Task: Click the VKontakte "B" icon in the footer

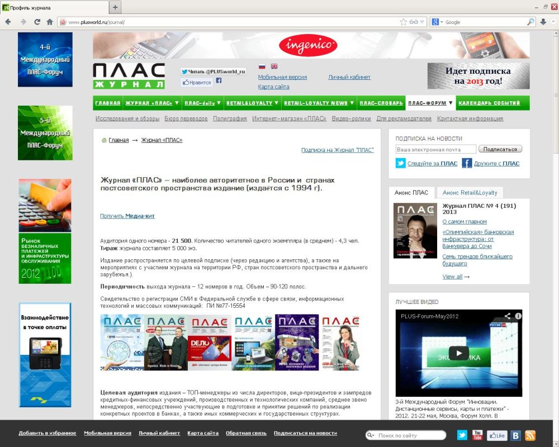Action: tap(516, 435)
